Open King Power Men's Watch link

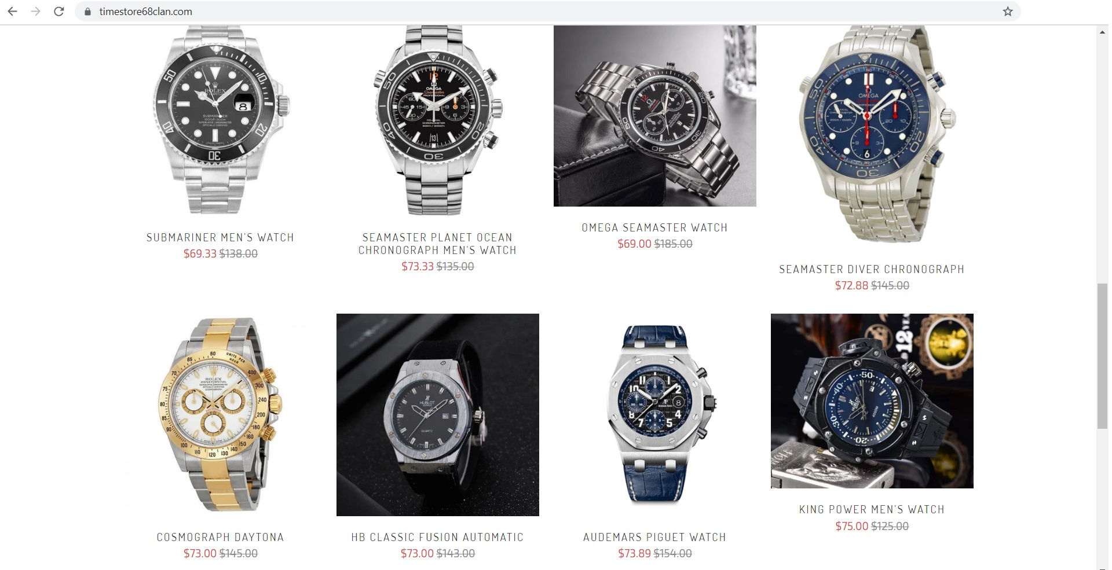pos(872,509)
